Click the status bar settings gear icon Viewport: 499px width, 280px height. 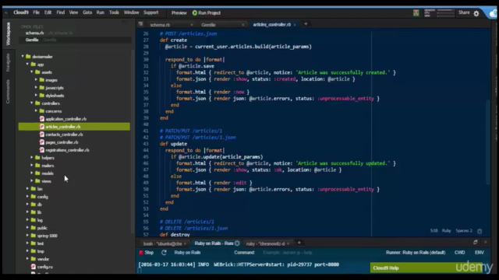(x=480, y=231)
